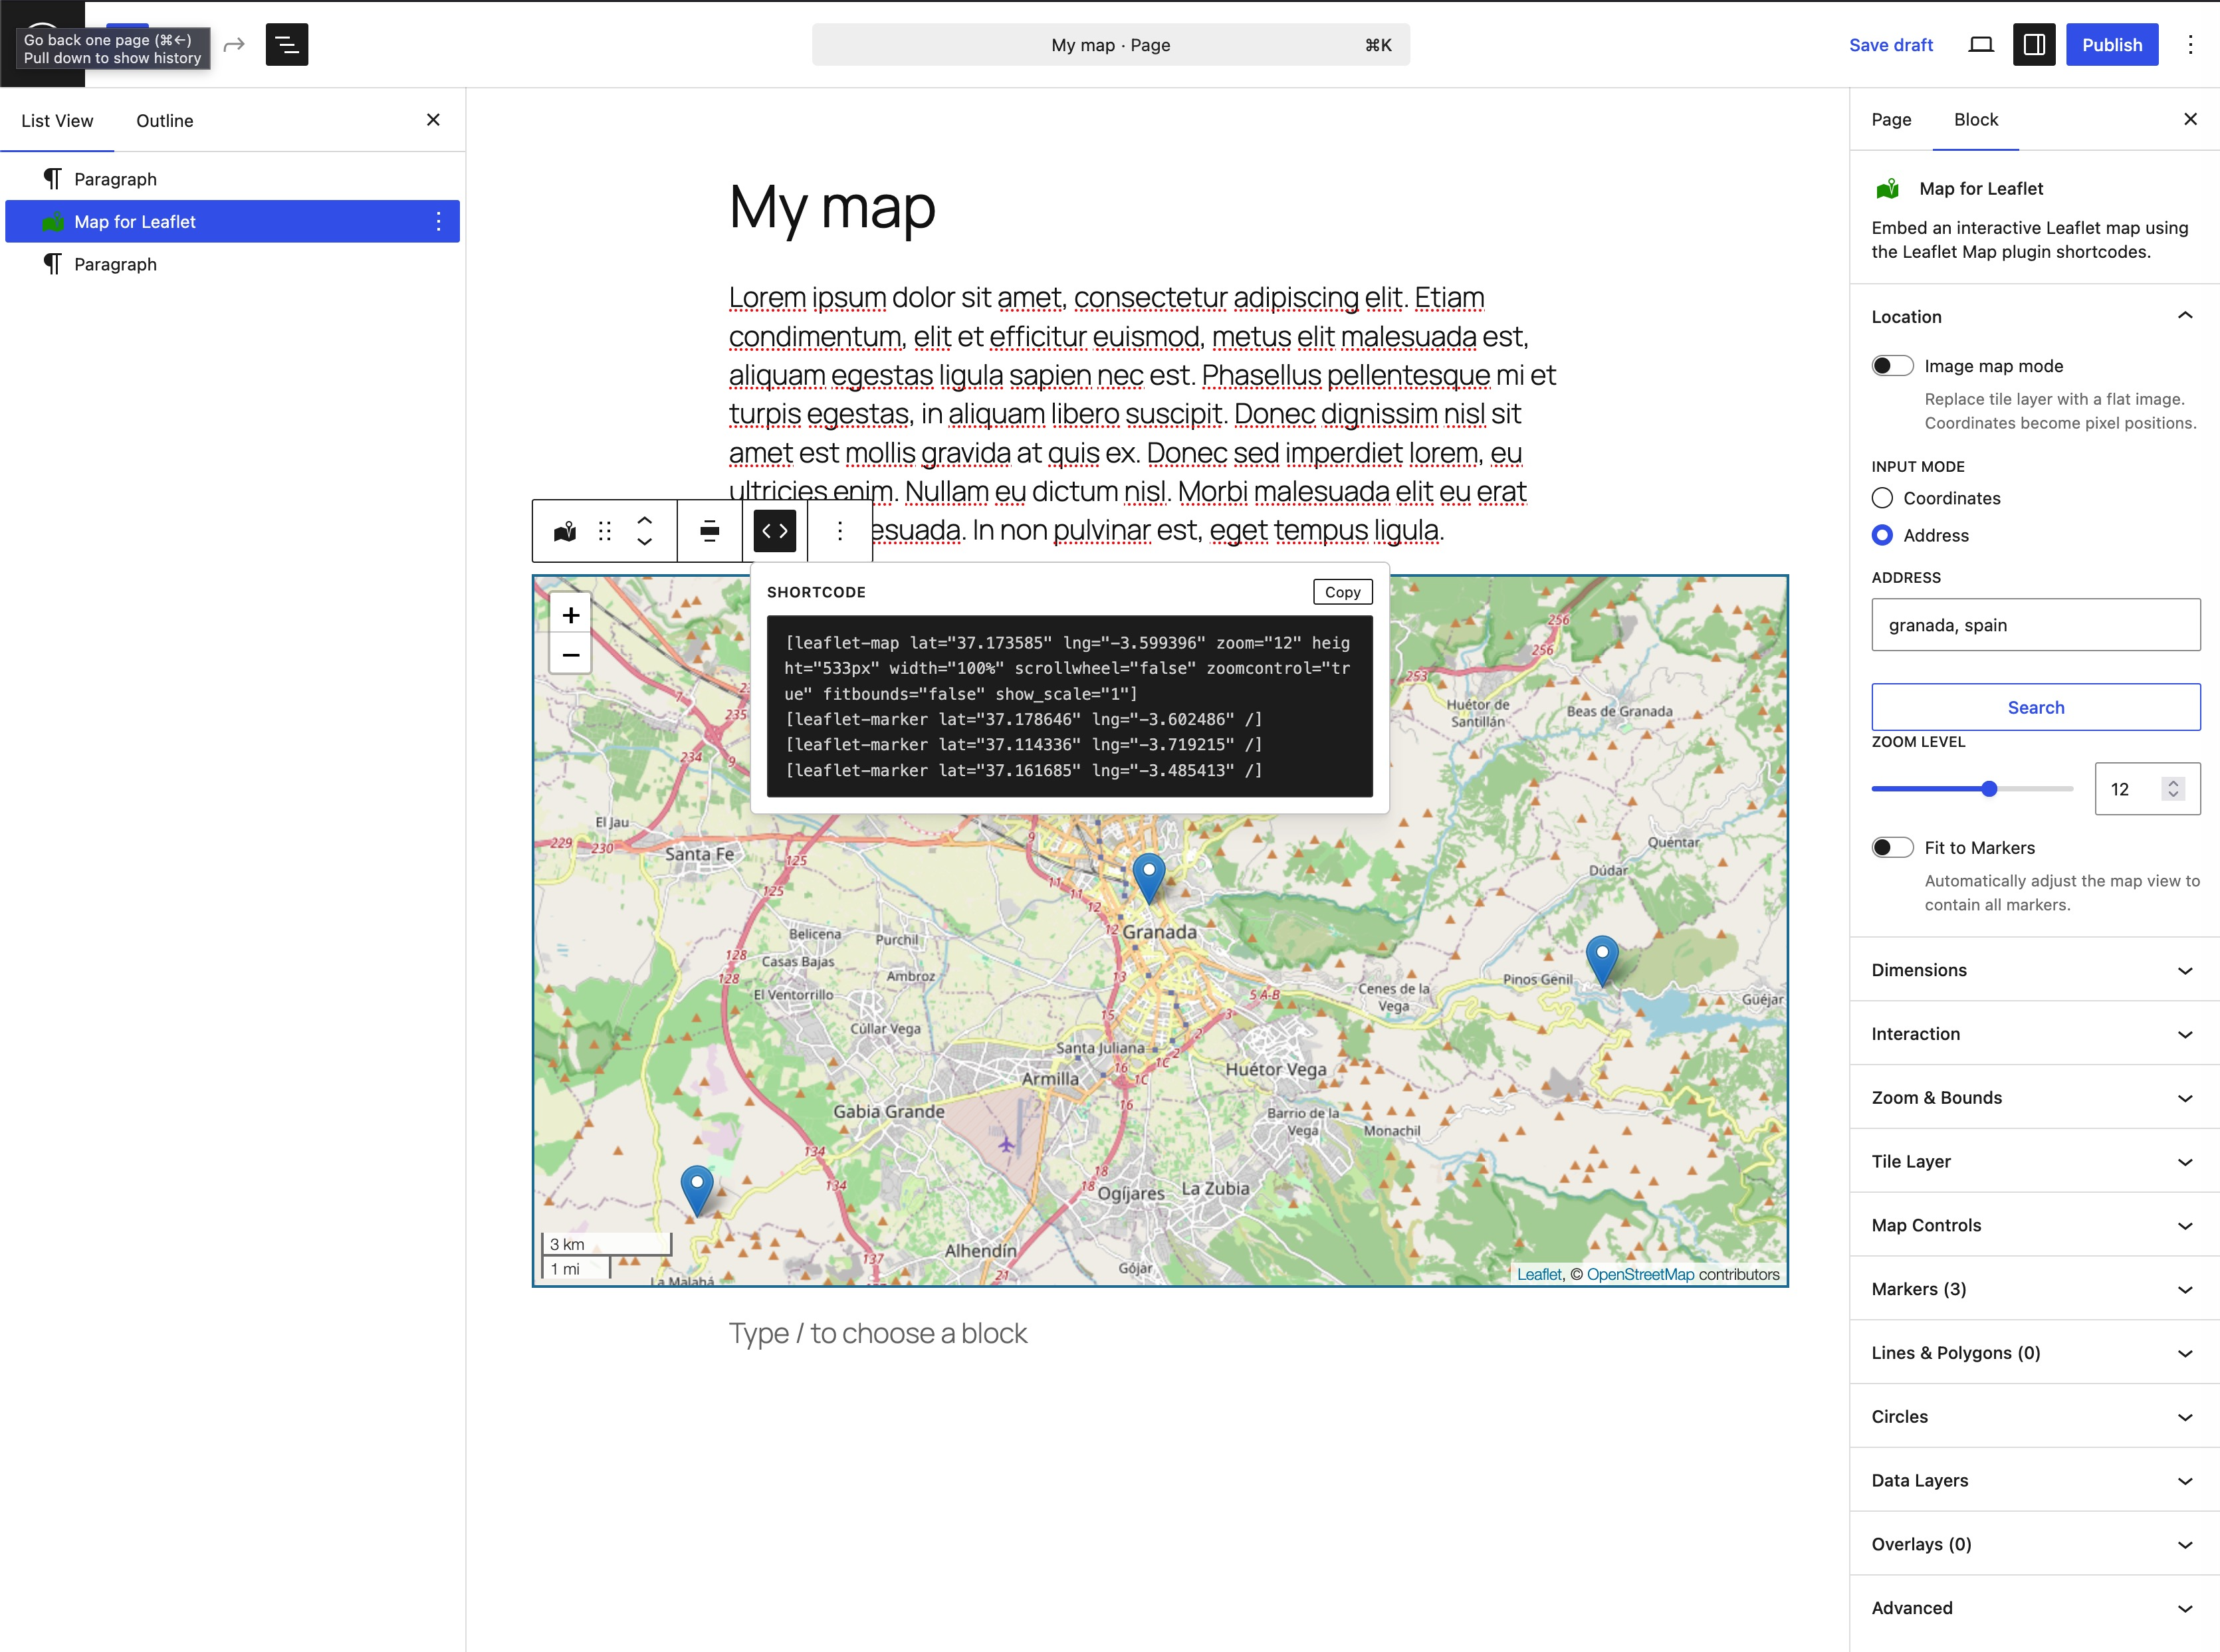Toggle the document overview list icon
The image size is (2220, 1652).
pyautogui.click(x=287, y=45)
